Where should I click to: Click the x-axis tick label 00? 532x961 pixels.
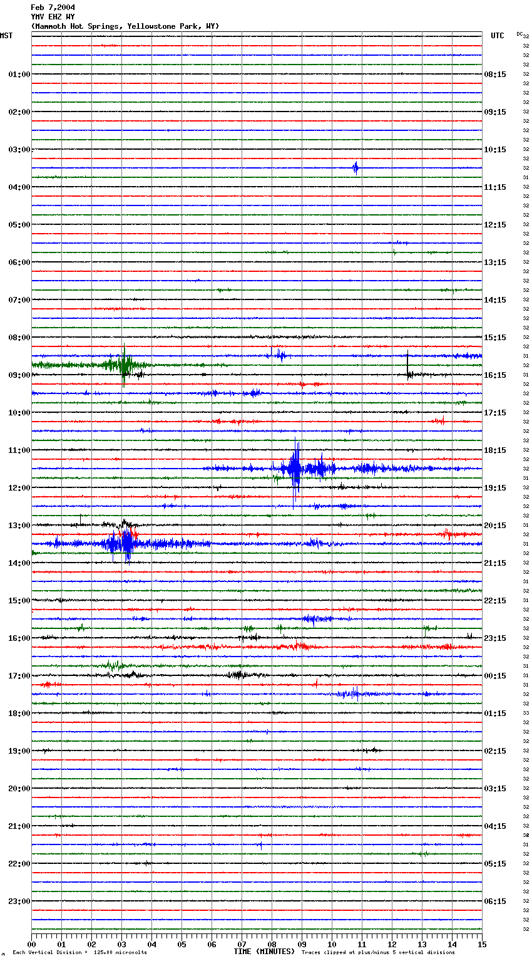click(31, 944)
